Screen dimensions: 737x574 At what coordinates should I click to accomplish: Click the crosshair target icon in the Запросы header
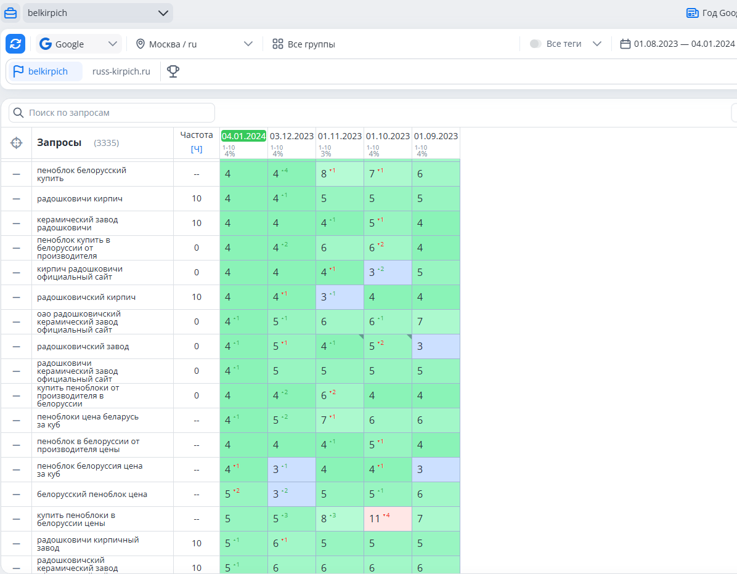(x=17, y=143)
